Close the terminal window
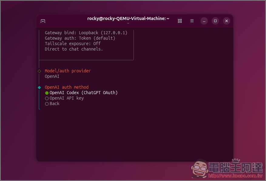Image resolution: width=266 pixels, height=181 pixels. pyautogui.click(x=227, y=21)
